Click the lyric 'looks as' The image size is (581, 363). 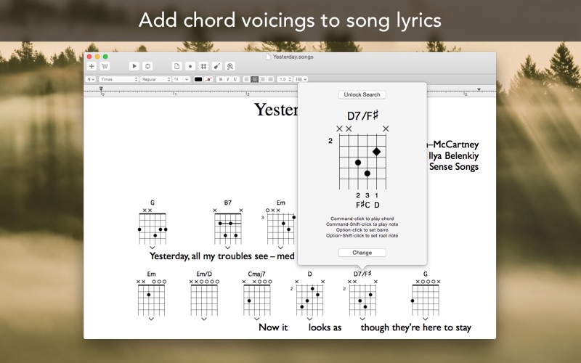(x=325, y=327)
